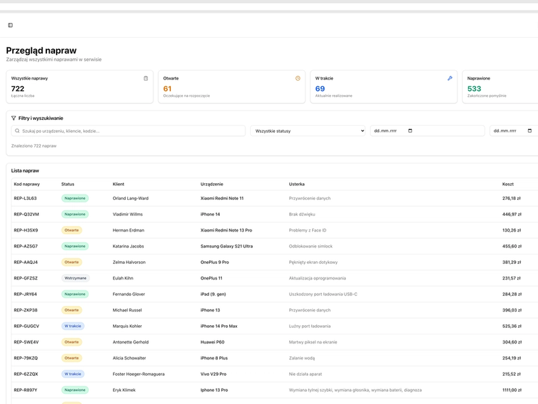Viewport: 538px width, 404px height.
Task: Click device Vivo V29 Pro
Action: point(213,374)
